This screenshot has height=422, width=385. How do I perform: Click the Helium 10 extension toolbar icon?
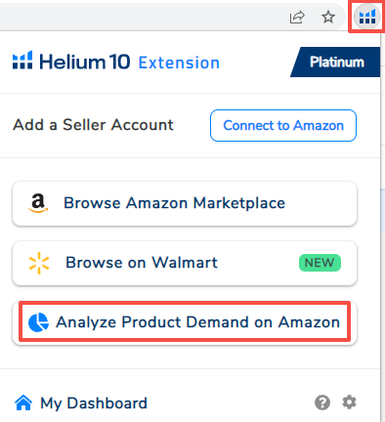point(366,17)
